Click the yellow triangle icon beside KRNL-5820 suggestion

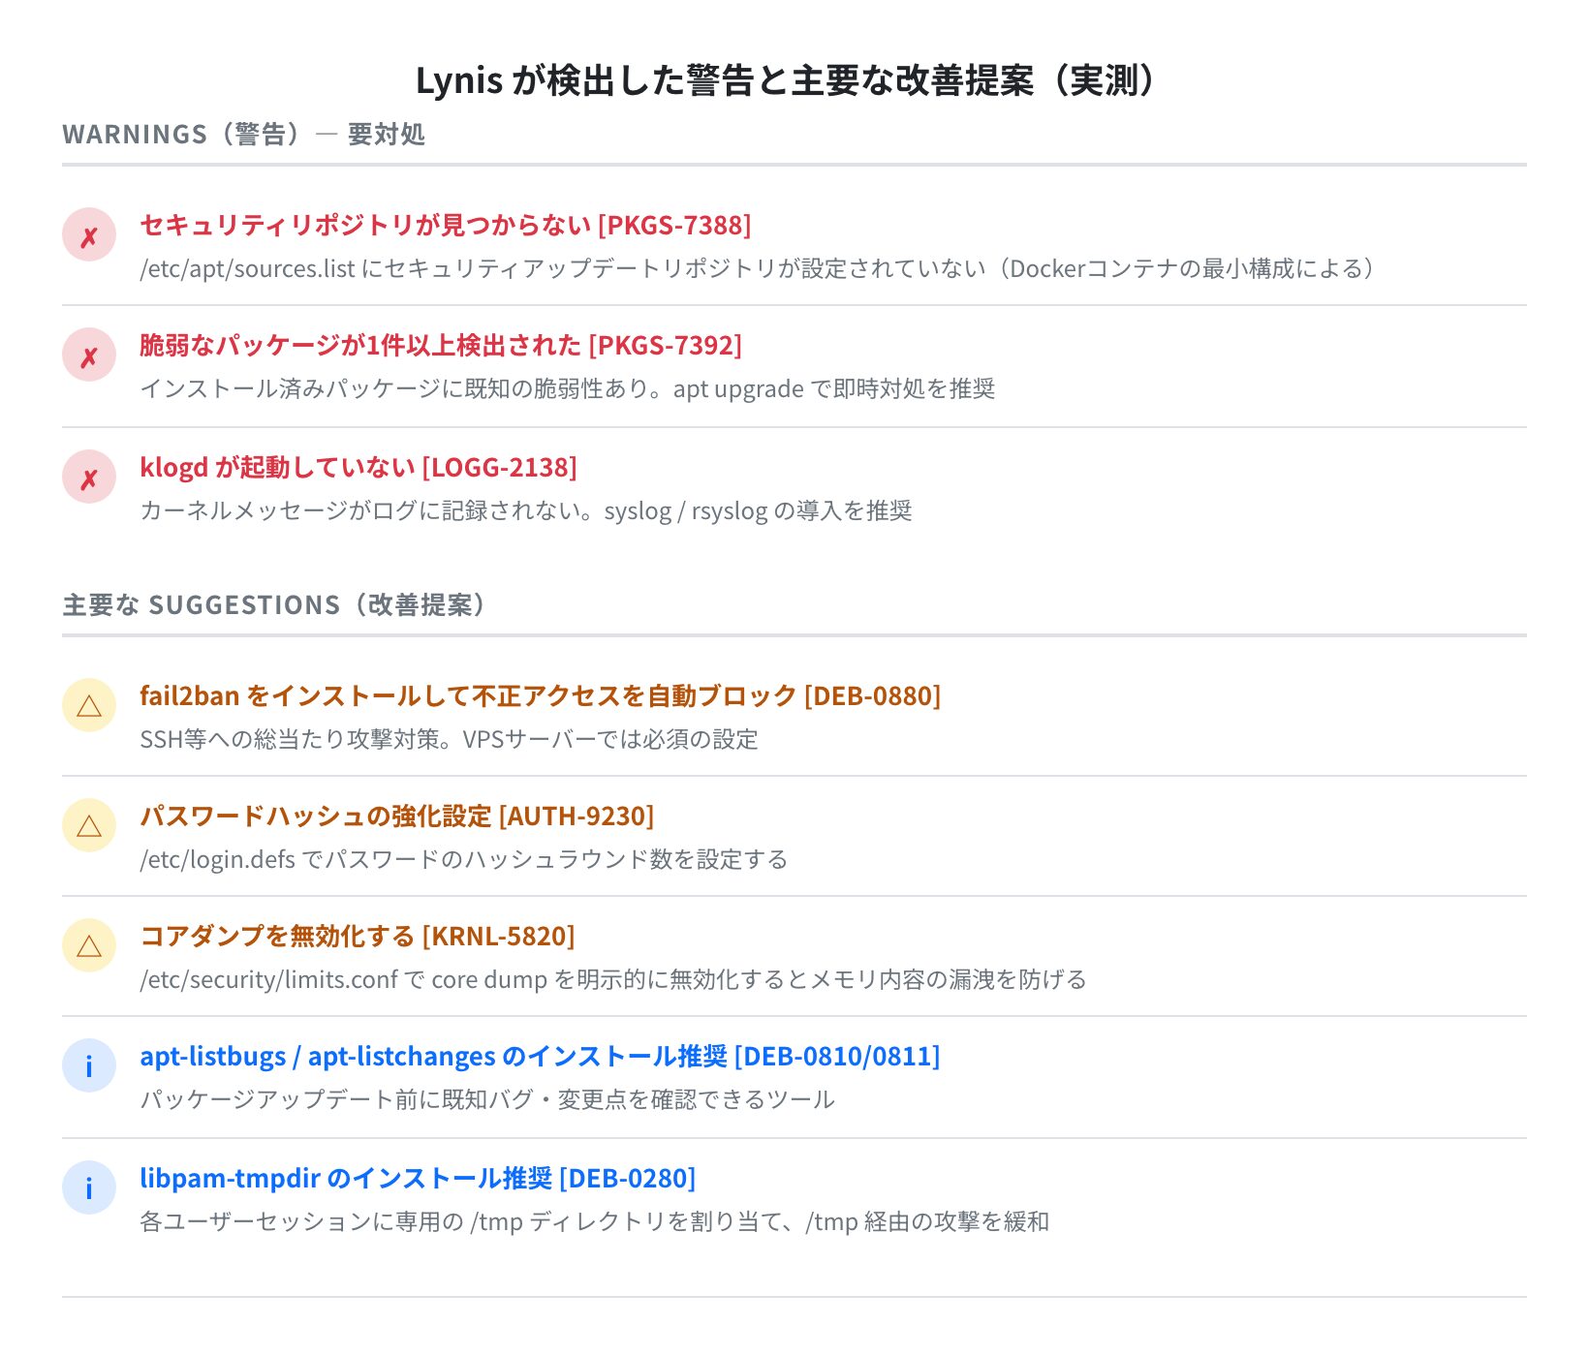89,945
